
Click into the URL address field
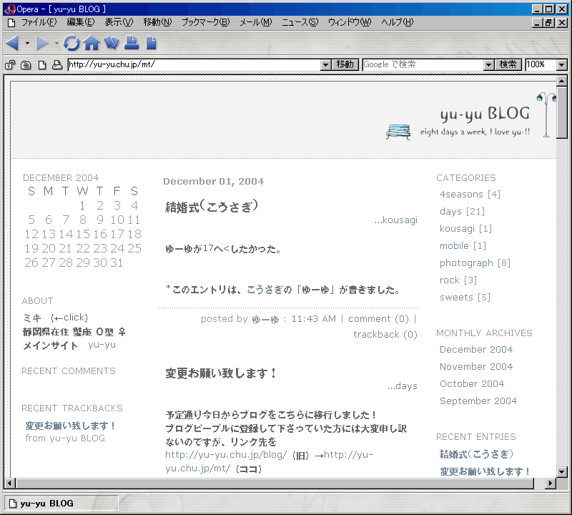[x=194, y=65]
